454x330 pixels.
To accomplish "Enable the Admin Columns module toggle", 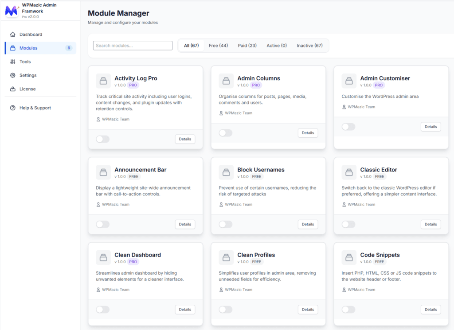I will 226,133.
